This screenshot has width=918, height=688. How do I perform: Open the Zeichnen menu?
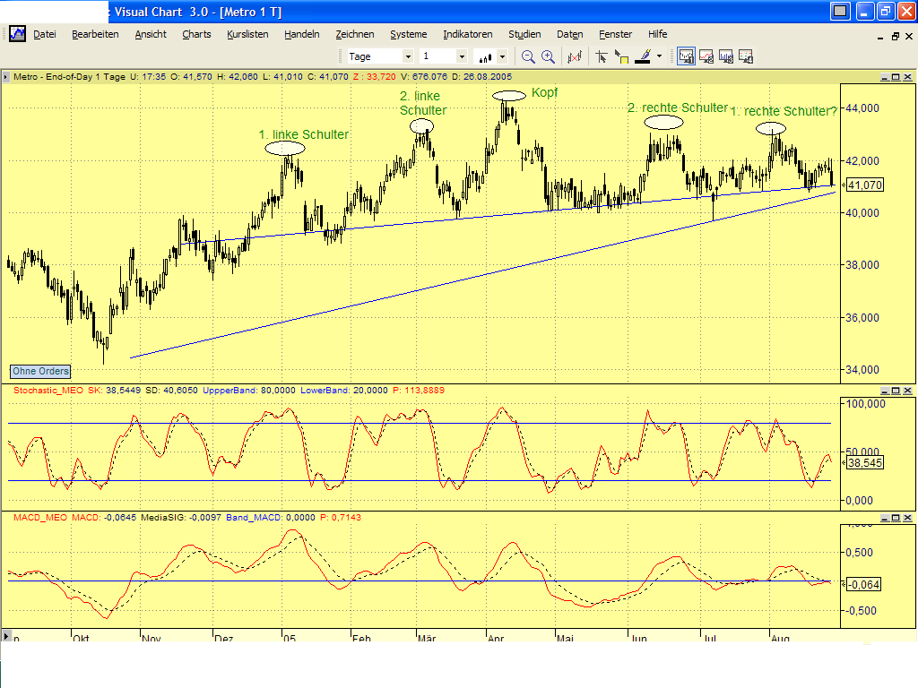coord(355,34)
